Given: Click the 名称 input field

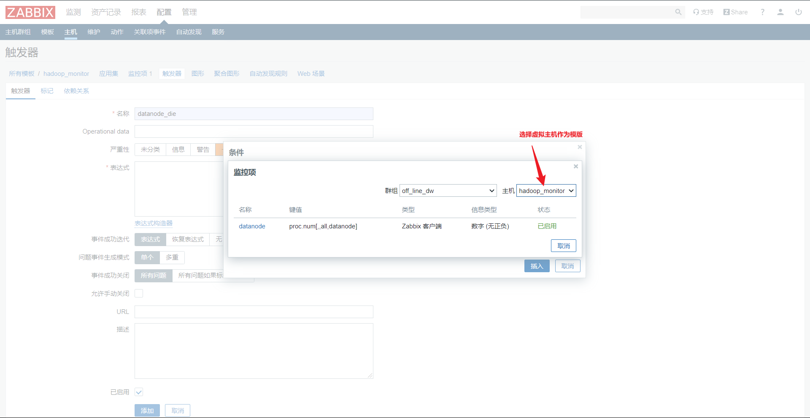Looking at the screenshot, I should (x=254, y=114).
